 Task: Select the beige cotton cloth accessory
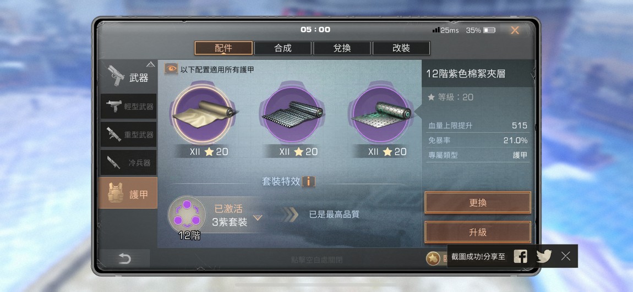click(x=202, y=114)
